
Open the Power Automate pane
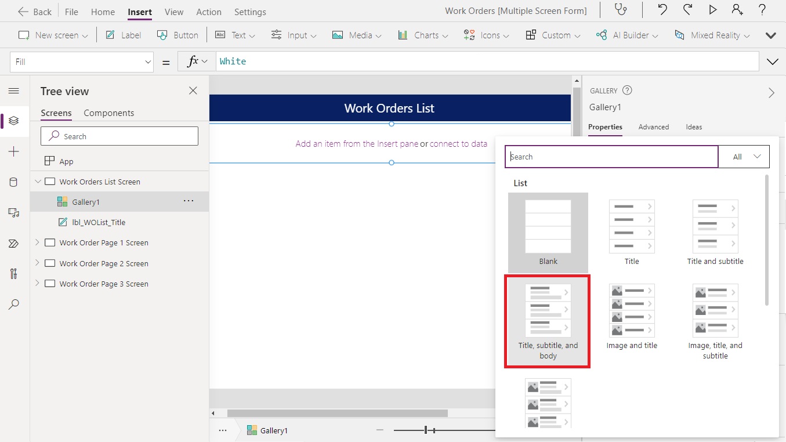[15, 243]
